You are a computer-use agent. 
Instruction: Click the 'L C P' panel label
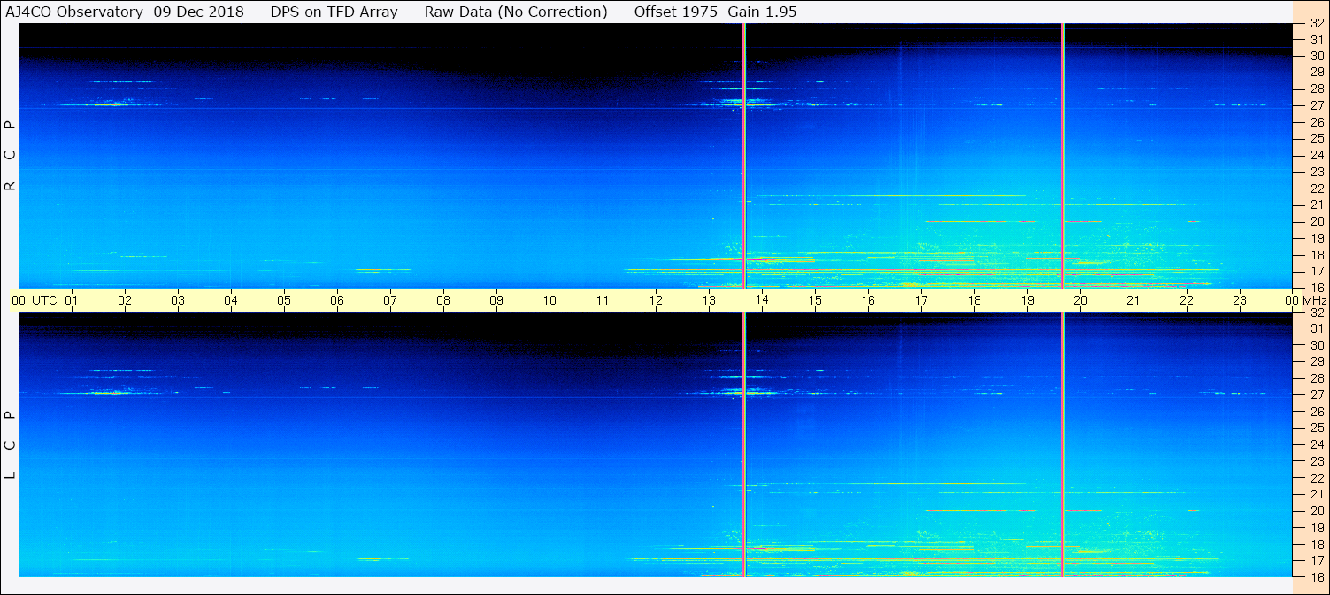point(11,444)
